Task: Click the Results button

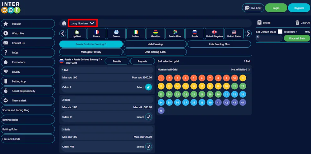Action: (x=117, y=61)
